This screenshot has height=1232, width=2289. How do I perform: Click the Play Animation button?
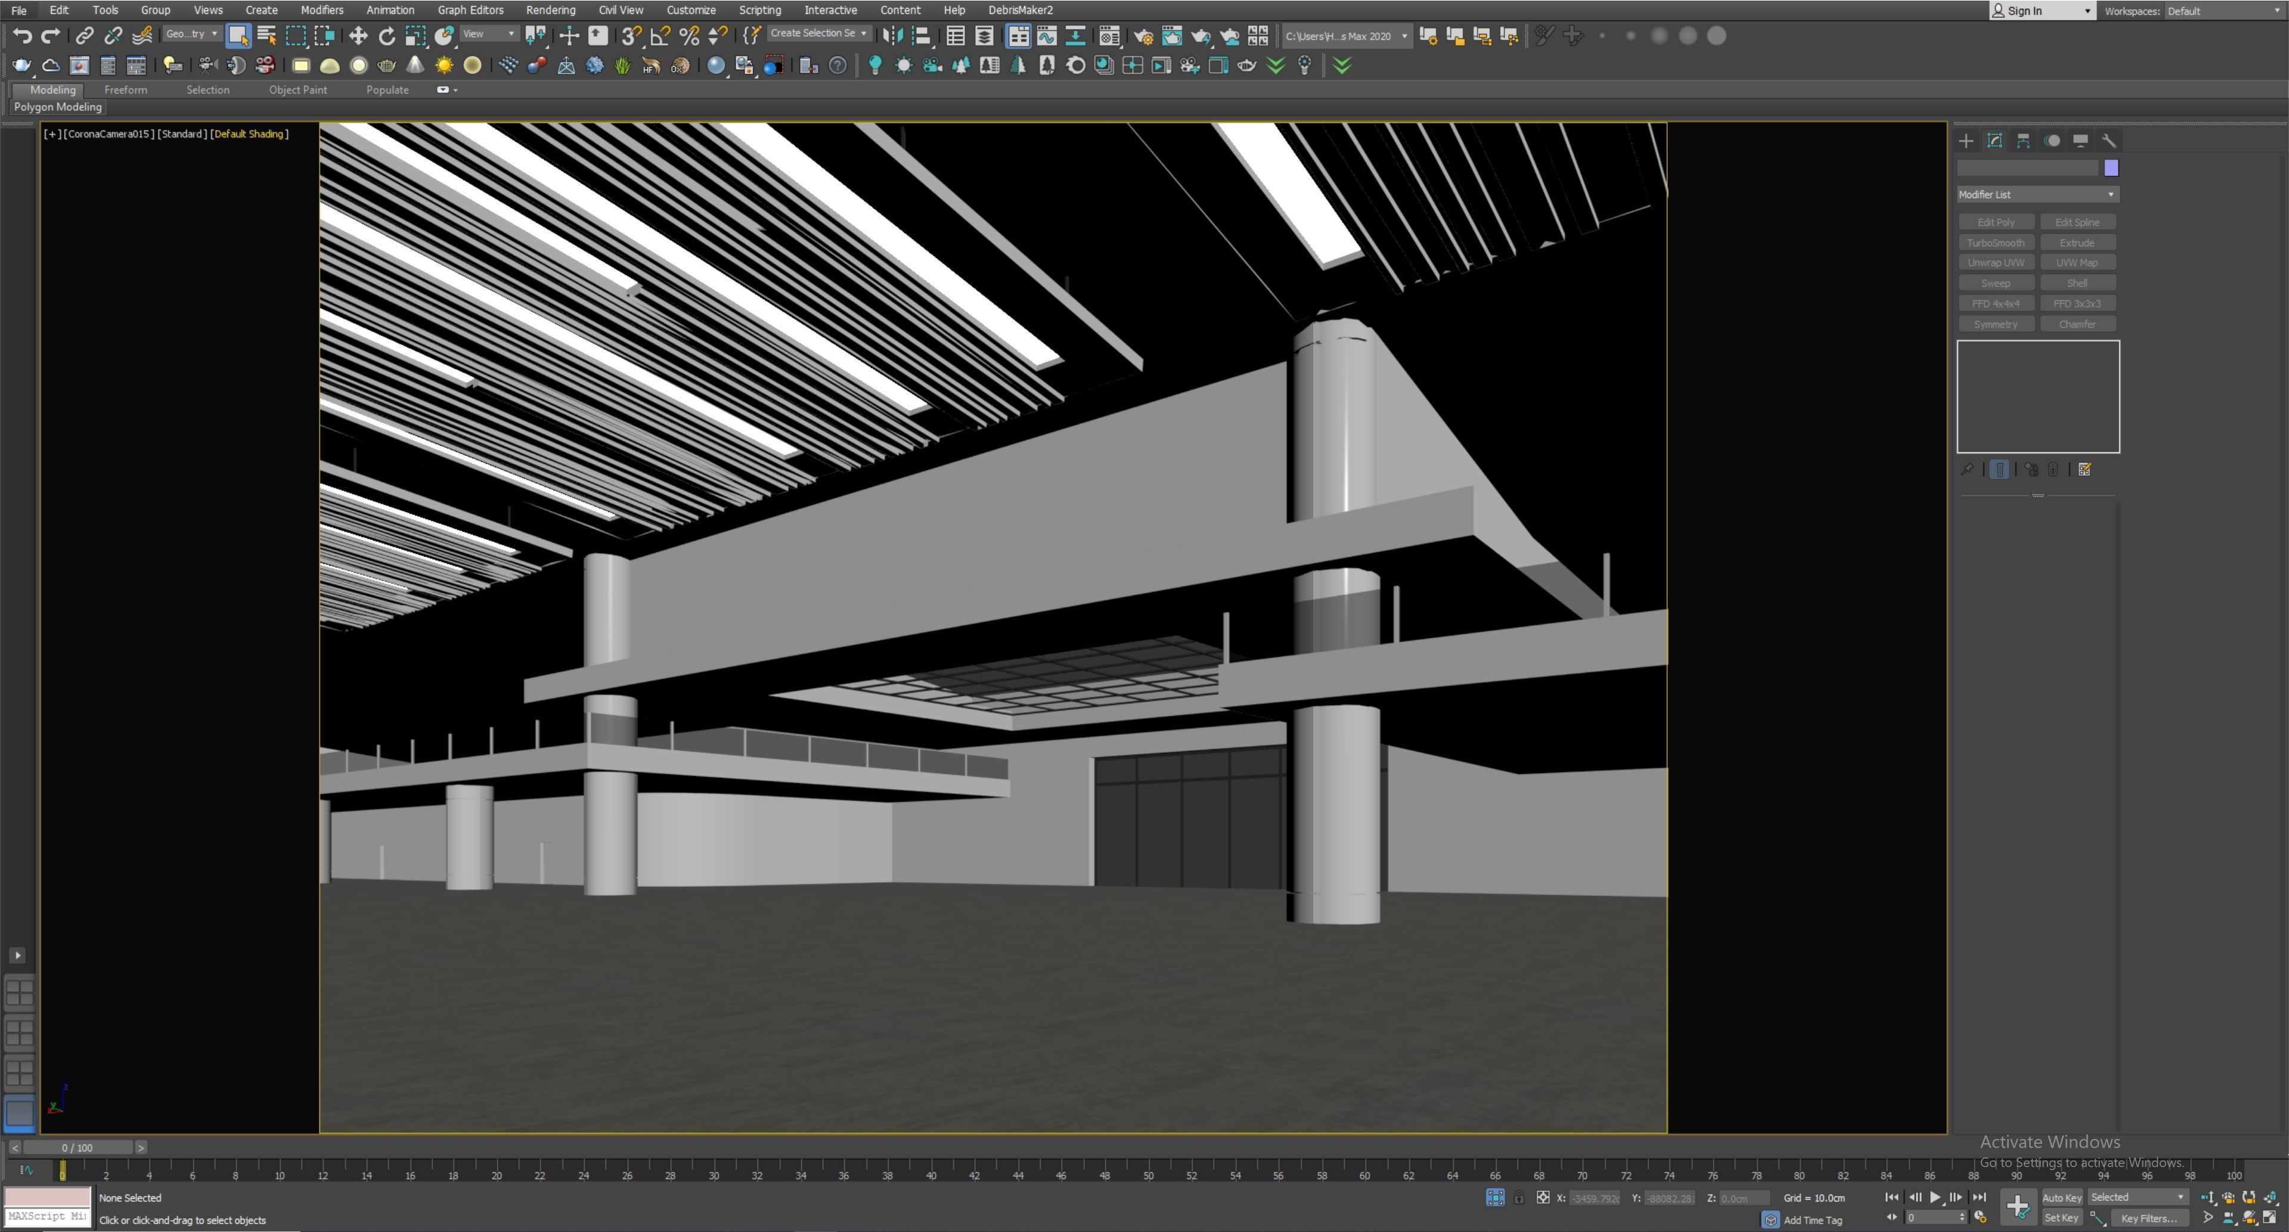pos(1936,1197)
